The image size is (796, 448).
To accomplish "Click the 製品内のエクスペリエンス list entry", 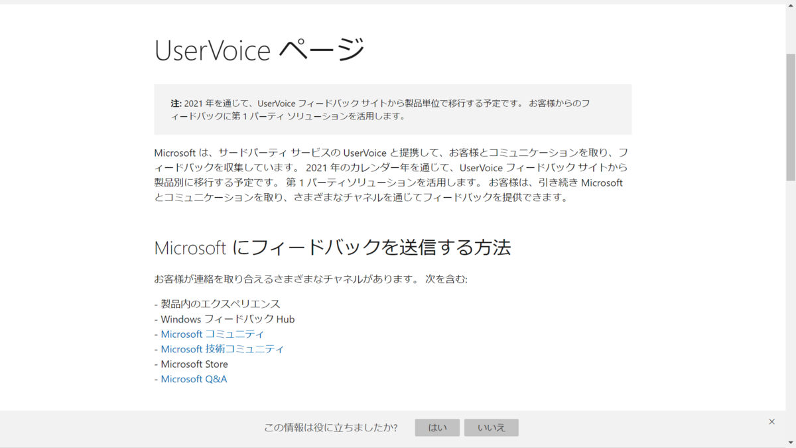I will 217,303.
